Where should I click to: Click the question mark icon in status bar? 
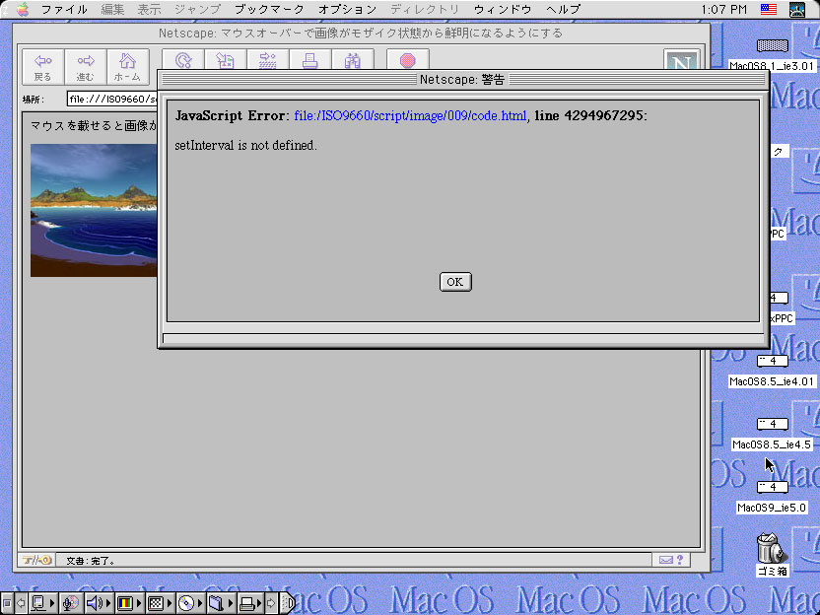tap(680, 560)
